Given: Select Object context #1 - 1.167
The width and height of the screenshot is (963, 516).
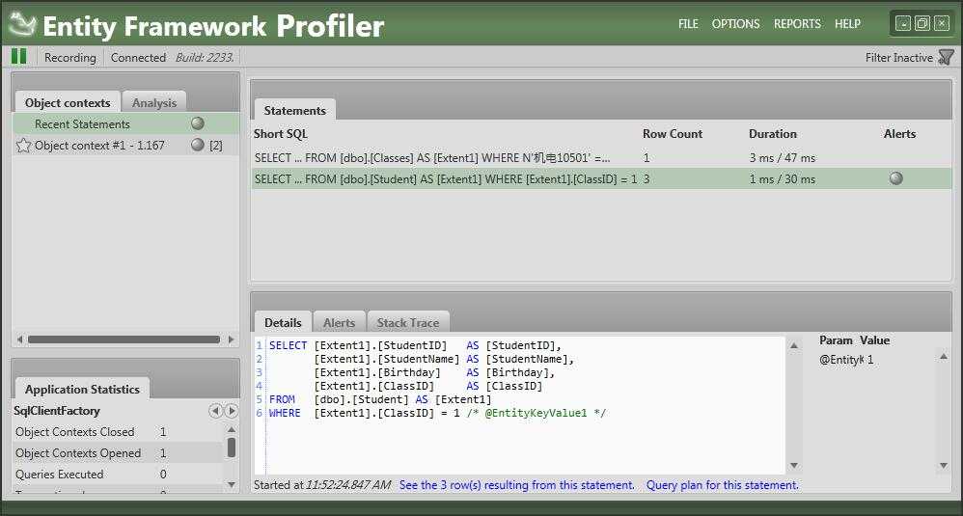Looking at the screenshot, I should (x=125, y=146).
